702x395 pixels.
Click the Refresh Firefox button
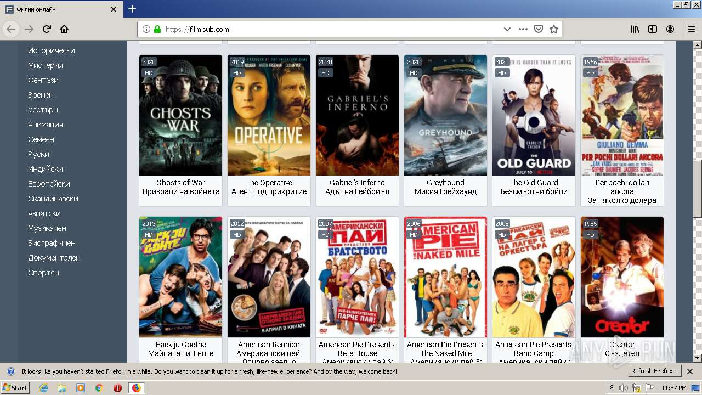654,371
